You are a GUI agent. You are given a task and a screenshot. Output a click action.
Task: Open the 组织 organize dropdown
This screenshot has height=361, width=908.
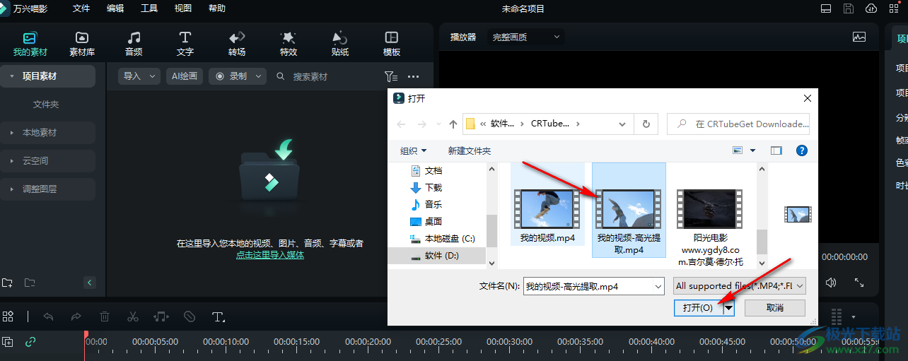(x=414, y=150)
